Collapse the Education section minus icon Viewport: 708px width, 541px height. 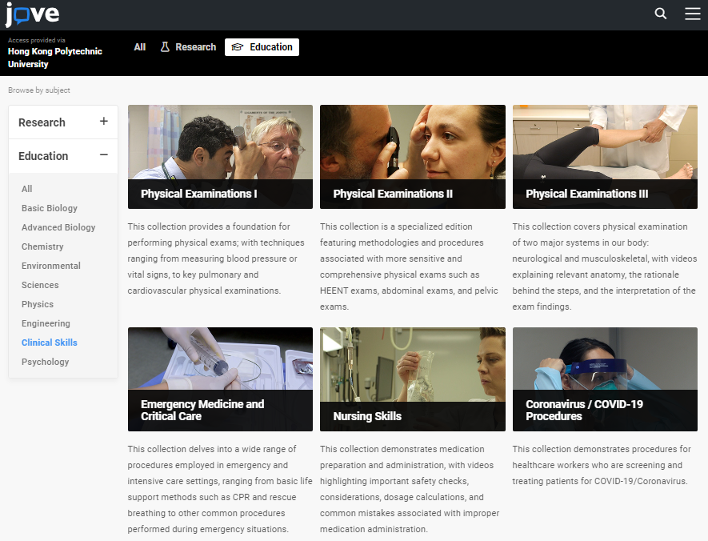[x=104, y=155]
